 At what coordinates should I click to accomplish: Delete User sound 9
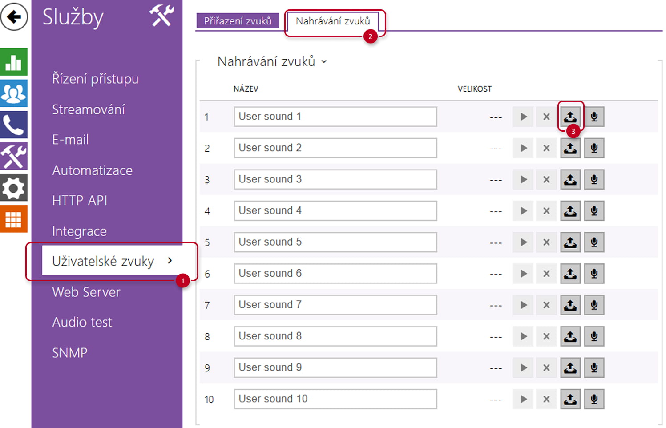click(547, 368)
